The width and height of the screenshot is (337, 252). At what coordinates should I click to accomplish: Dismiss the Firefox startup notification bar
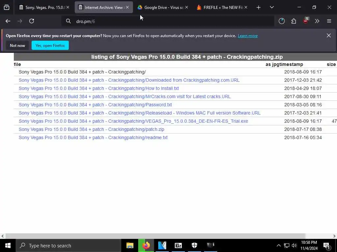[x=329, y=35]
